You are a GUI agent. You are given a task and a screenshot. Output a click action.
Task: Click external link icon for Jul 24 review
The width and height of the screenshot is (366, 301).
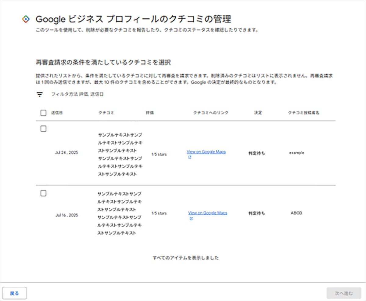pyautogui.click(x=189, y=158)
